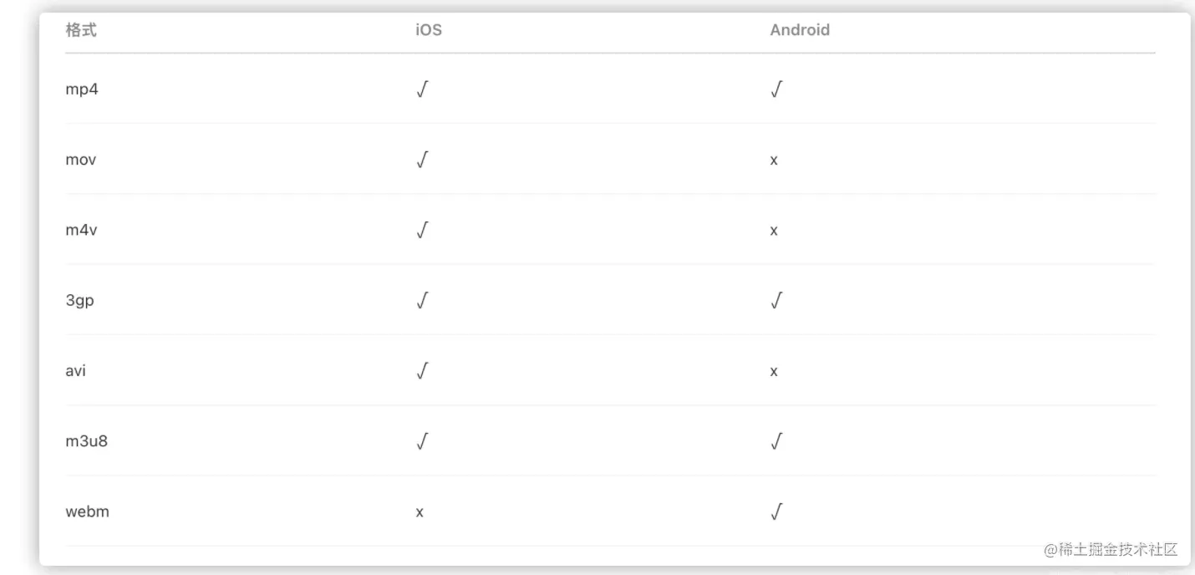Click the iOS checkmark in the mp4 row

(x=422, y=89)
